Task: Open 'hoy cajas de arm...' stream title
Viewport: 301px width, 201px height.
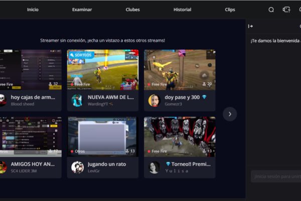Action: click(33, 97)
